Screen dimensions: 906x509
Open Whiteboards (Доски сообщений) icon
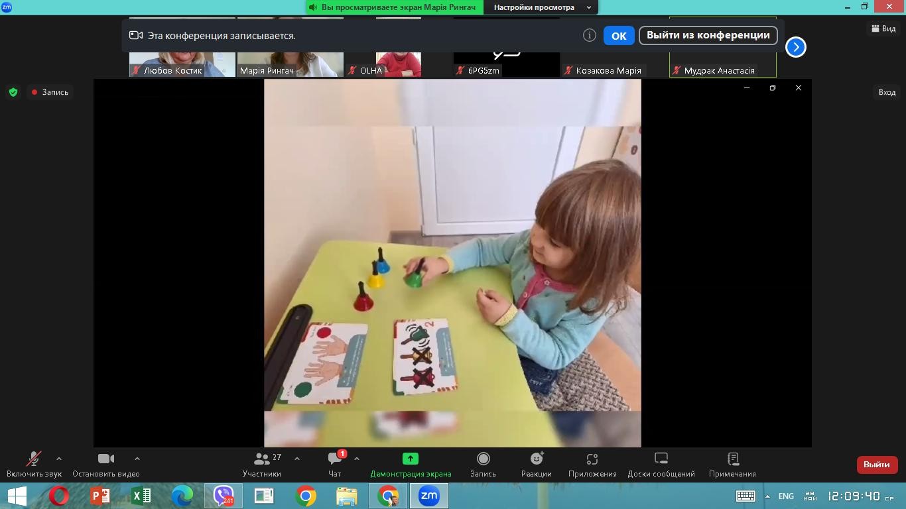click(x=661, y=459)
